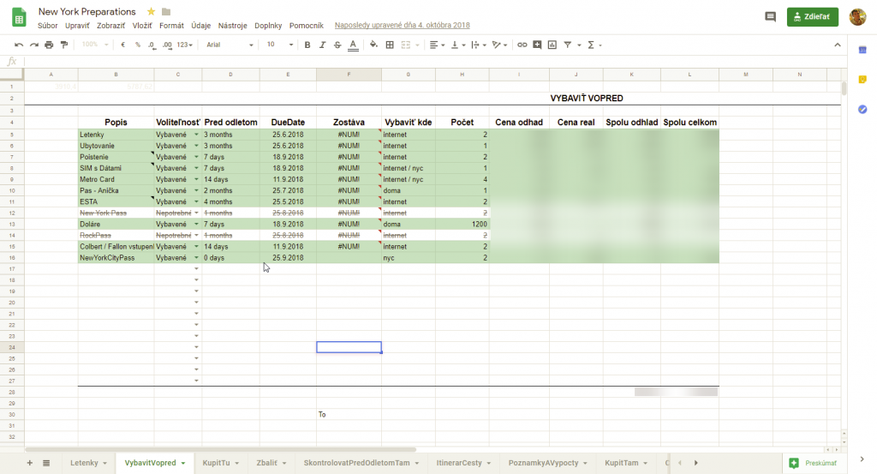Open the Pomocník menu
Viewport: 877px width, 474px height.
pyautogui.click(x=307, y=25)
